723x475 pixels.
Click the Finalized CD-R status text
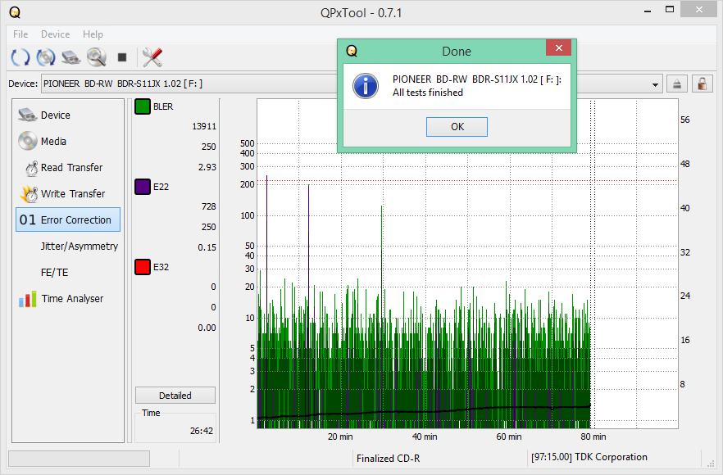pyautogui.click(x=389, y=459)
